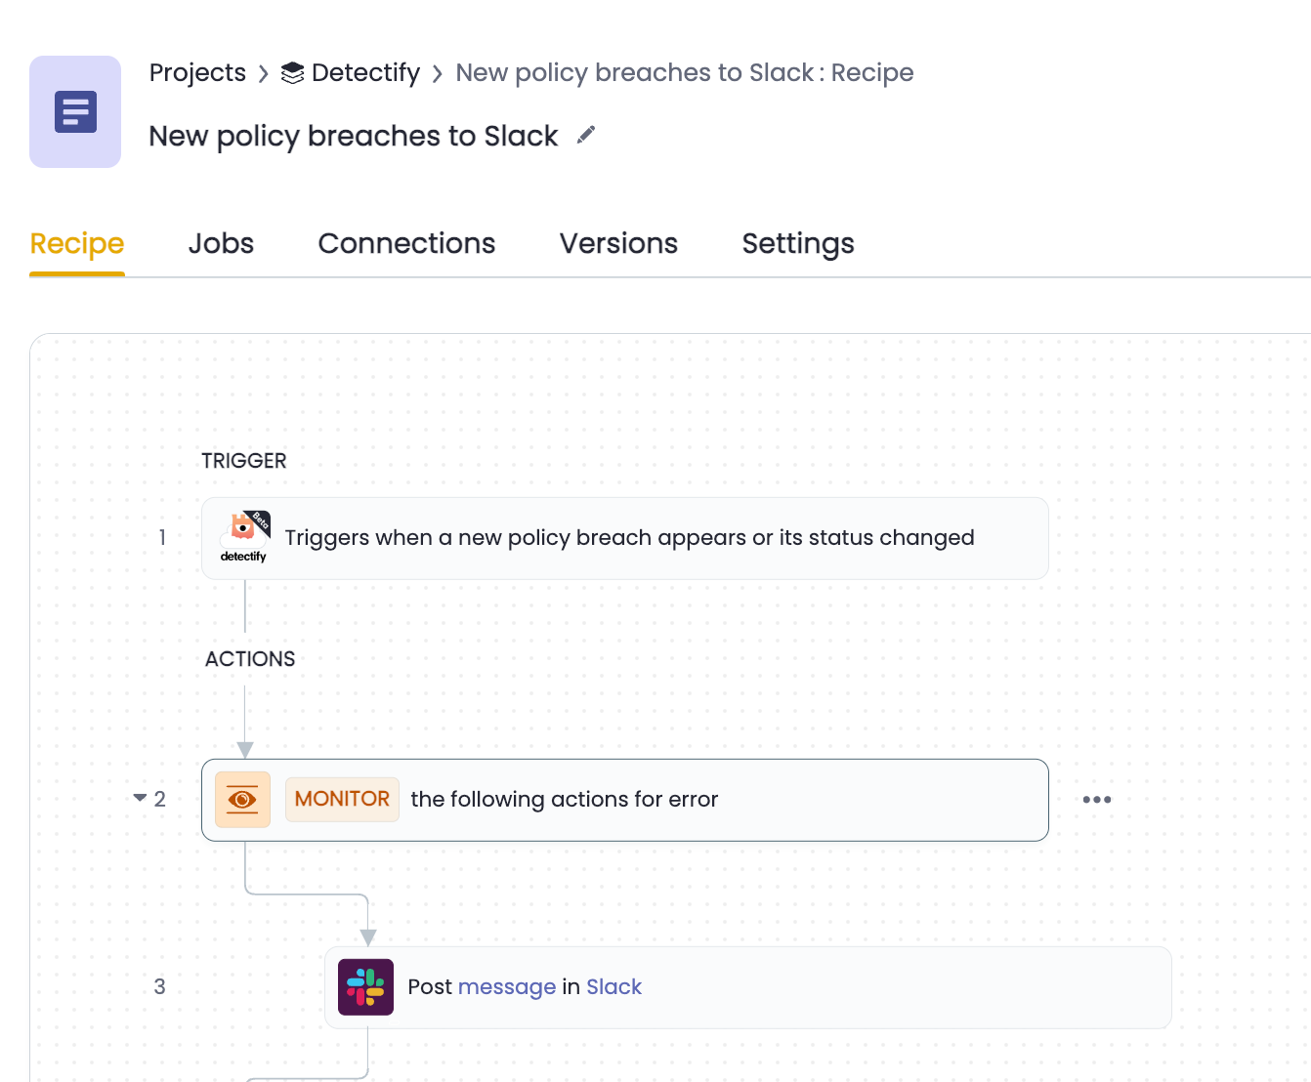1311x1082 pixels.
Task: Click the Slack app icon in step 3
Action: (365, 987)
